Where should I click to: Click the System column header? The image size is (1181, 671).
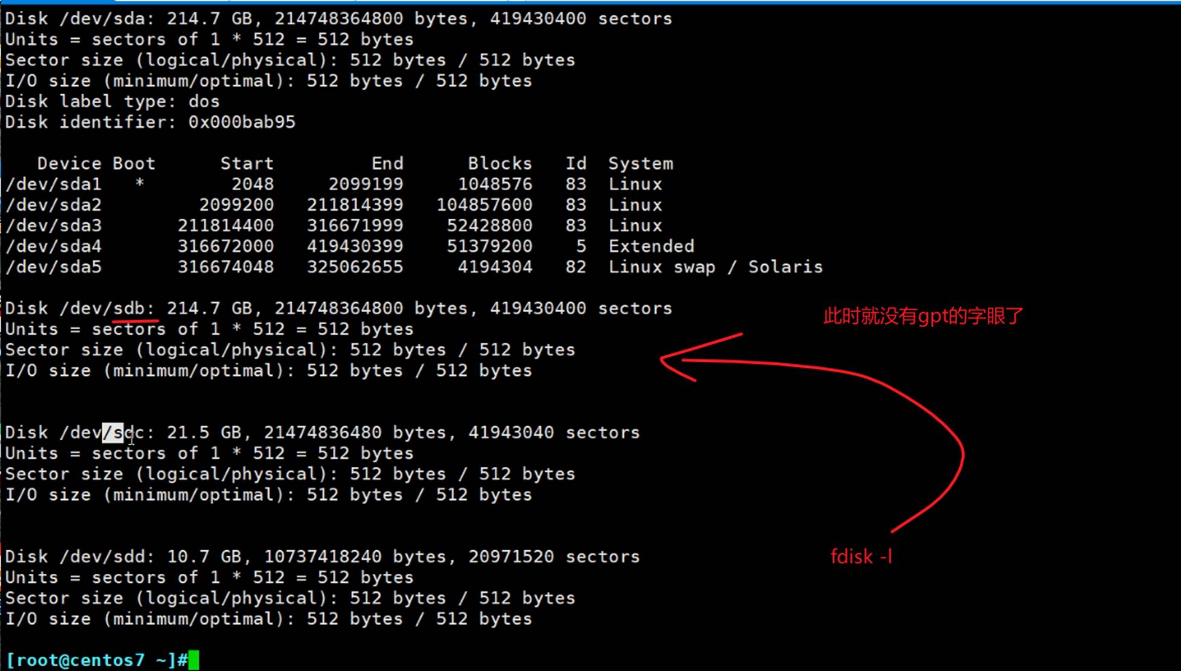(640, 164)
